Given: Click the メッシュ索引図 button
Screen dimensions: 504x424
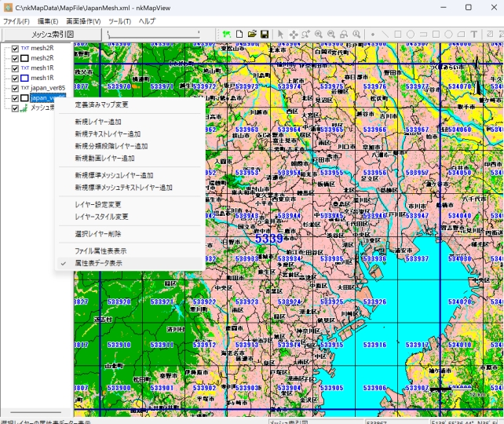Looking at the screenshot, I should [x=52, y=35].
